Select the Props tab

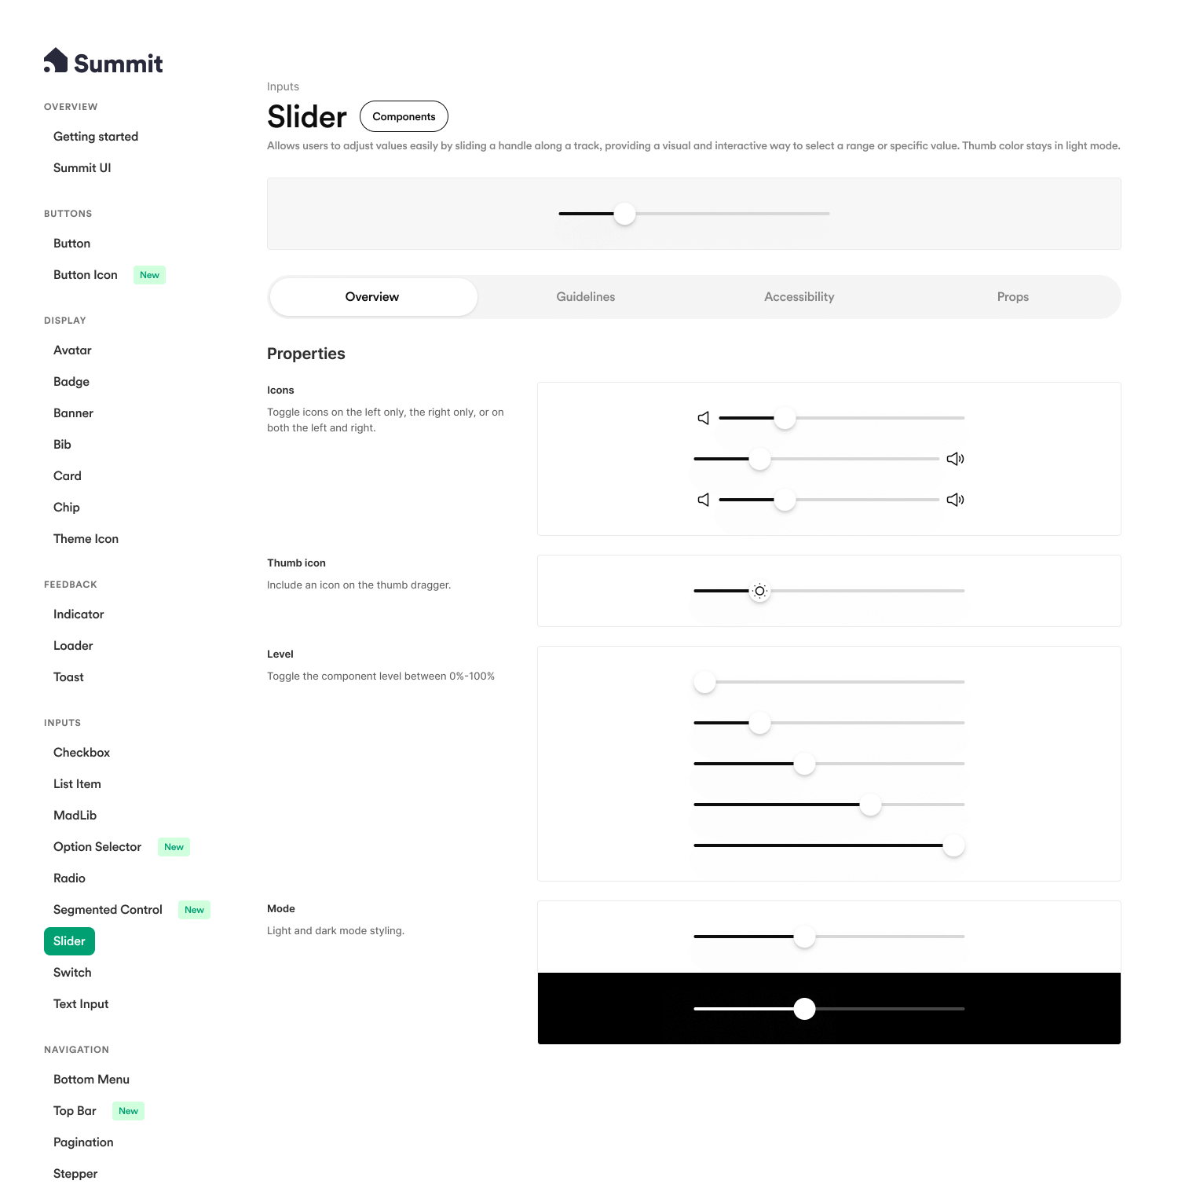pos(1013,297)
